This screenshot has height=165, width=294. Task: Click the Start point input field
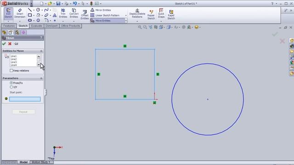[25, 99]
